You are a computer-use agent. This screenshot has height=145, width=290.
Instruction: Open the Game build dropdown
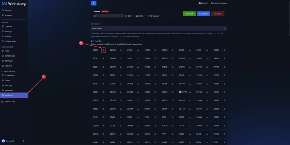[159, 29]
